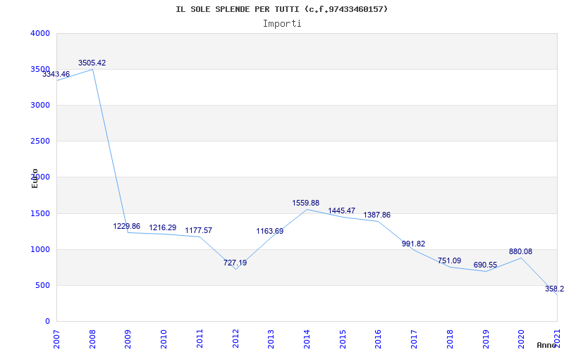This screenshot has width=564, height=352.
Task: Click the x-axis year 2012
Action: click(x=235, y=339)
